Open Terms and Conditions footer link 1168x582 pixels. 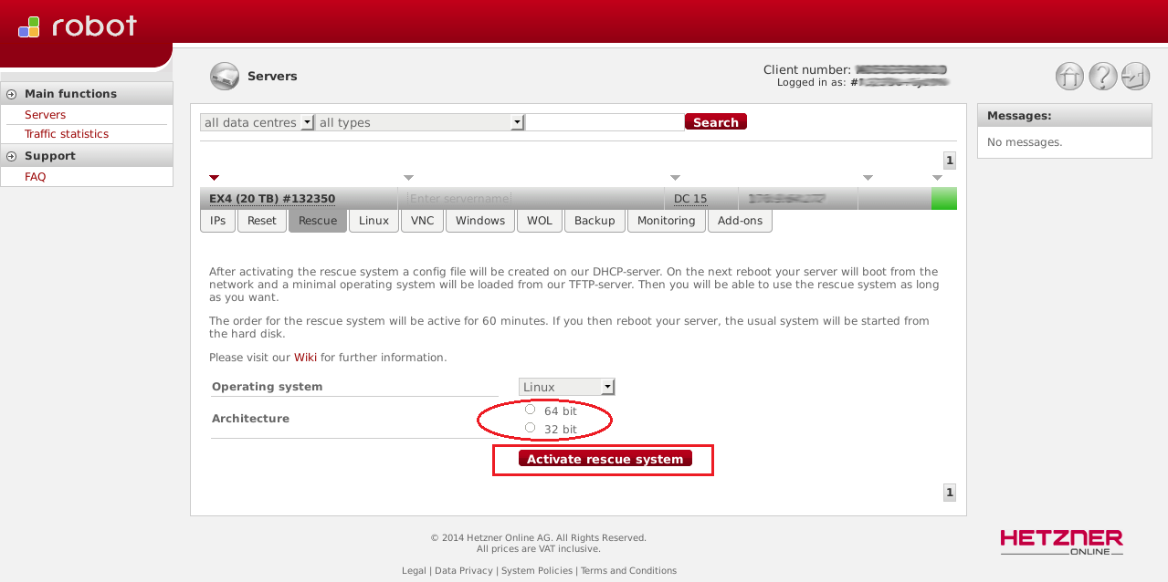pyautogui.click(x=628, y=571)
